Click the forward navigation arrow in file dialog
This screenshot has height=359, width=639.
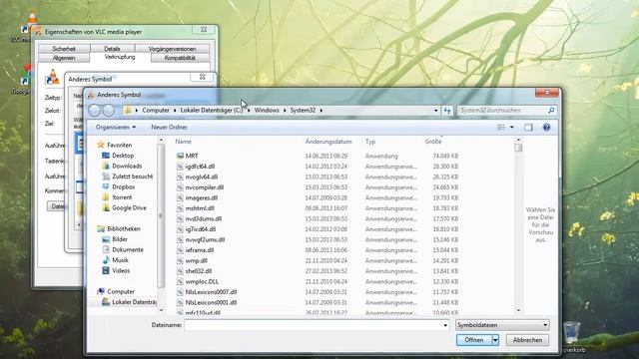point(109,111)
